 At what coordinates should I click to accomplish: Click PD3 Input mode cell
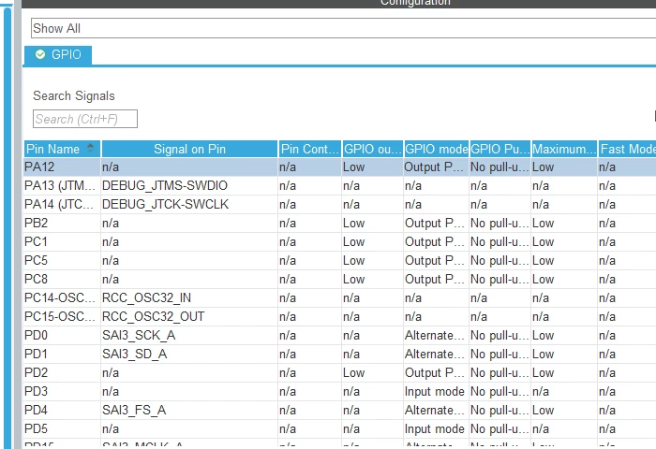[x=436, y=391]
